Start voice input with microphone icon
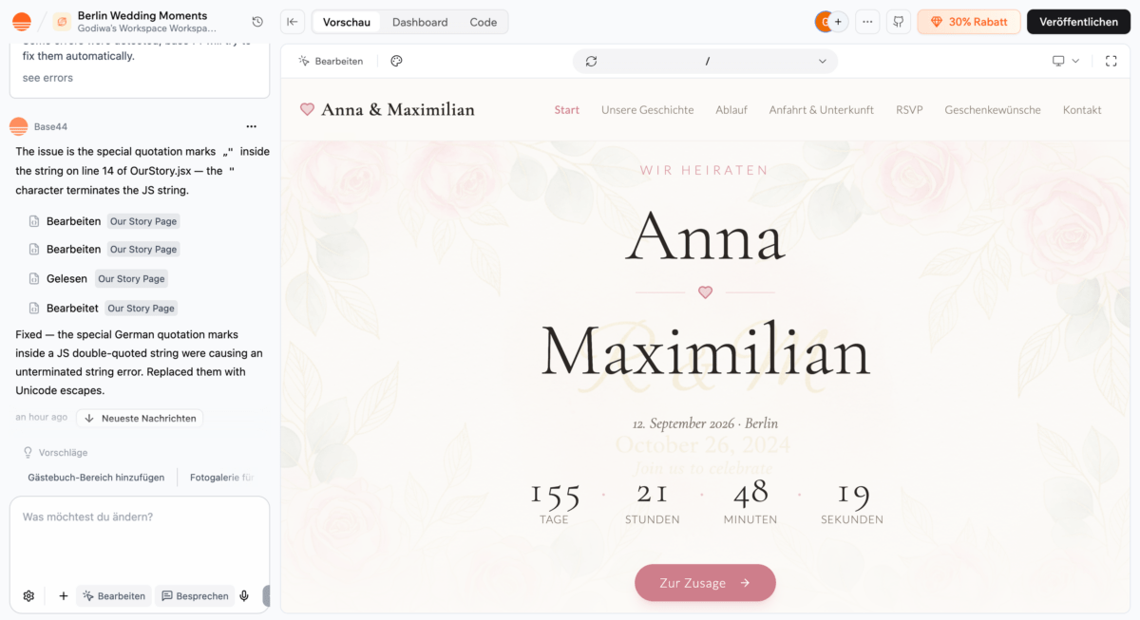Screen dimensions: 1140x620 tap(244, 596)
